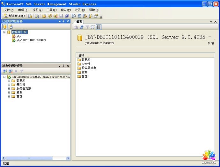Expand the 复制 tree node

[9, 93]
